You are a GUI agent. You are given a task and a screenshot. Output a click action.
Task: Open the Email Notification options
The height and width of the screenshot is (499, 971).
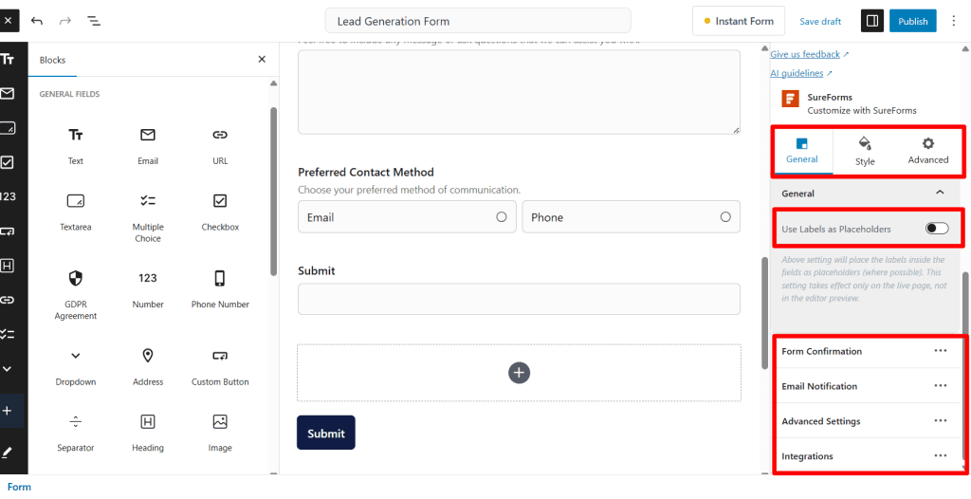[x=940, y=386]
